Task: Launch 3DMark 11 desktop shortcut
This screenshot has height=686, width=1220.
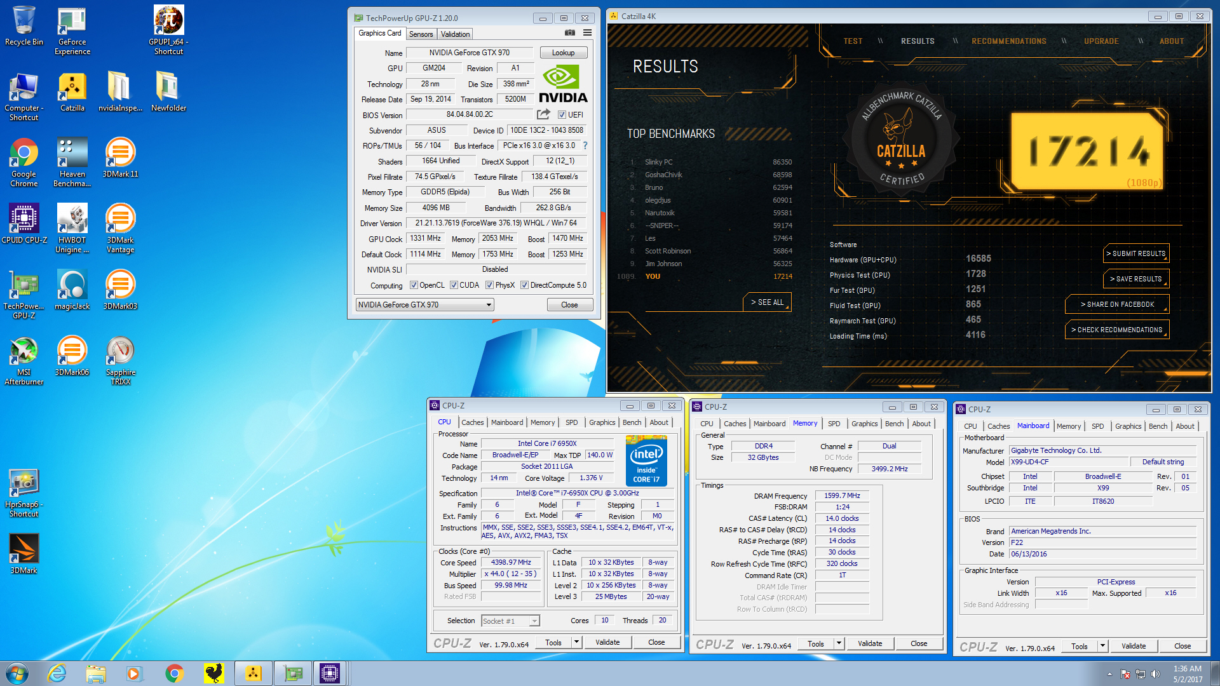Action: point(120,158)
